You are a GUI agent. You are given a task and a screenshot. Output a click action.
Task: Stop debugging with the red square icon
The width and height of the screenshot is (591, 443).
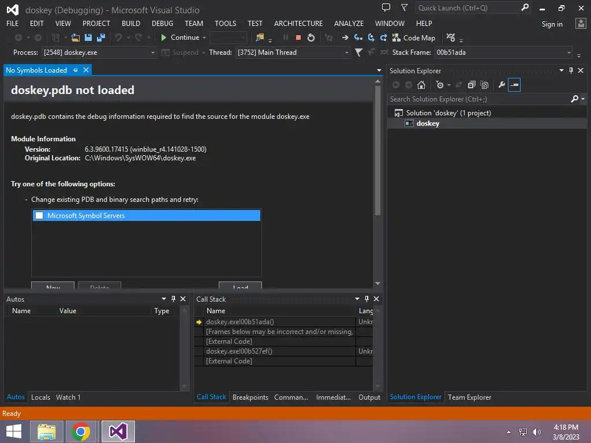point(298,37)
